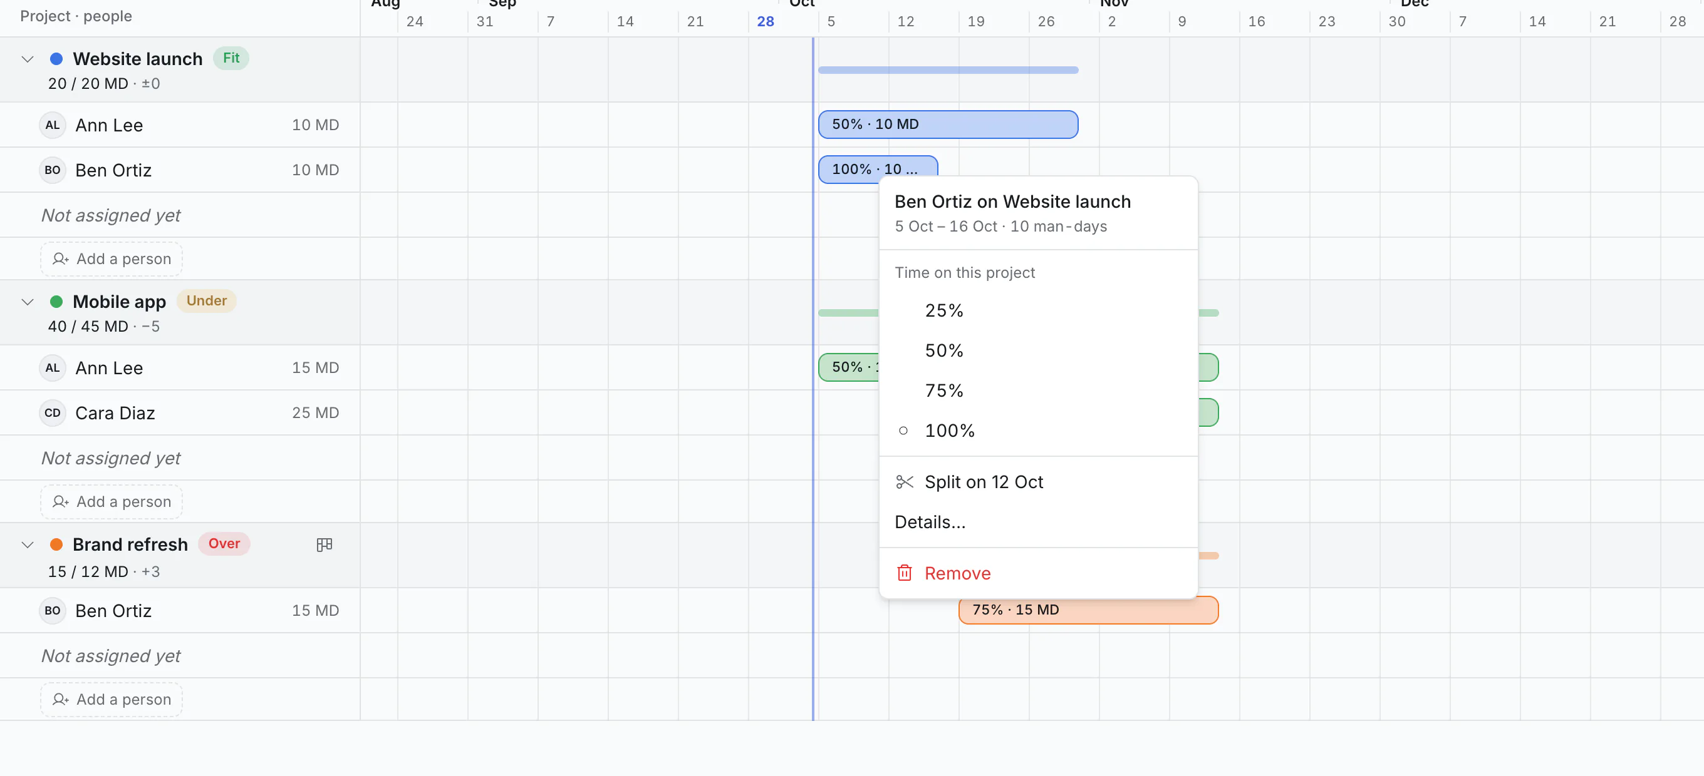Click date 5 in the October header
Screen dimensions: 1704x776
(831, 22)
